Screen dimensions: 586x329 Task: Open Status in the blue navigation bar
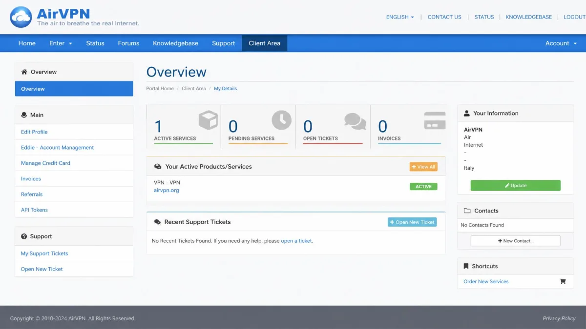tap(95, 43)
